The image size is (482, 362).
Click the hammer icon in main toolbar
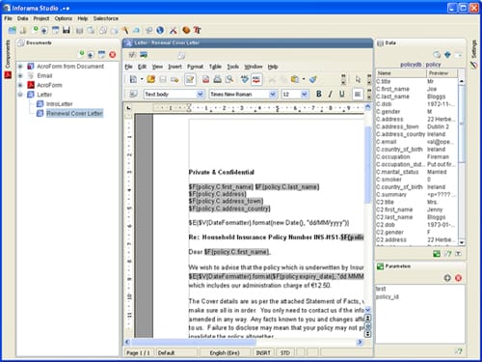pos(125,30)
